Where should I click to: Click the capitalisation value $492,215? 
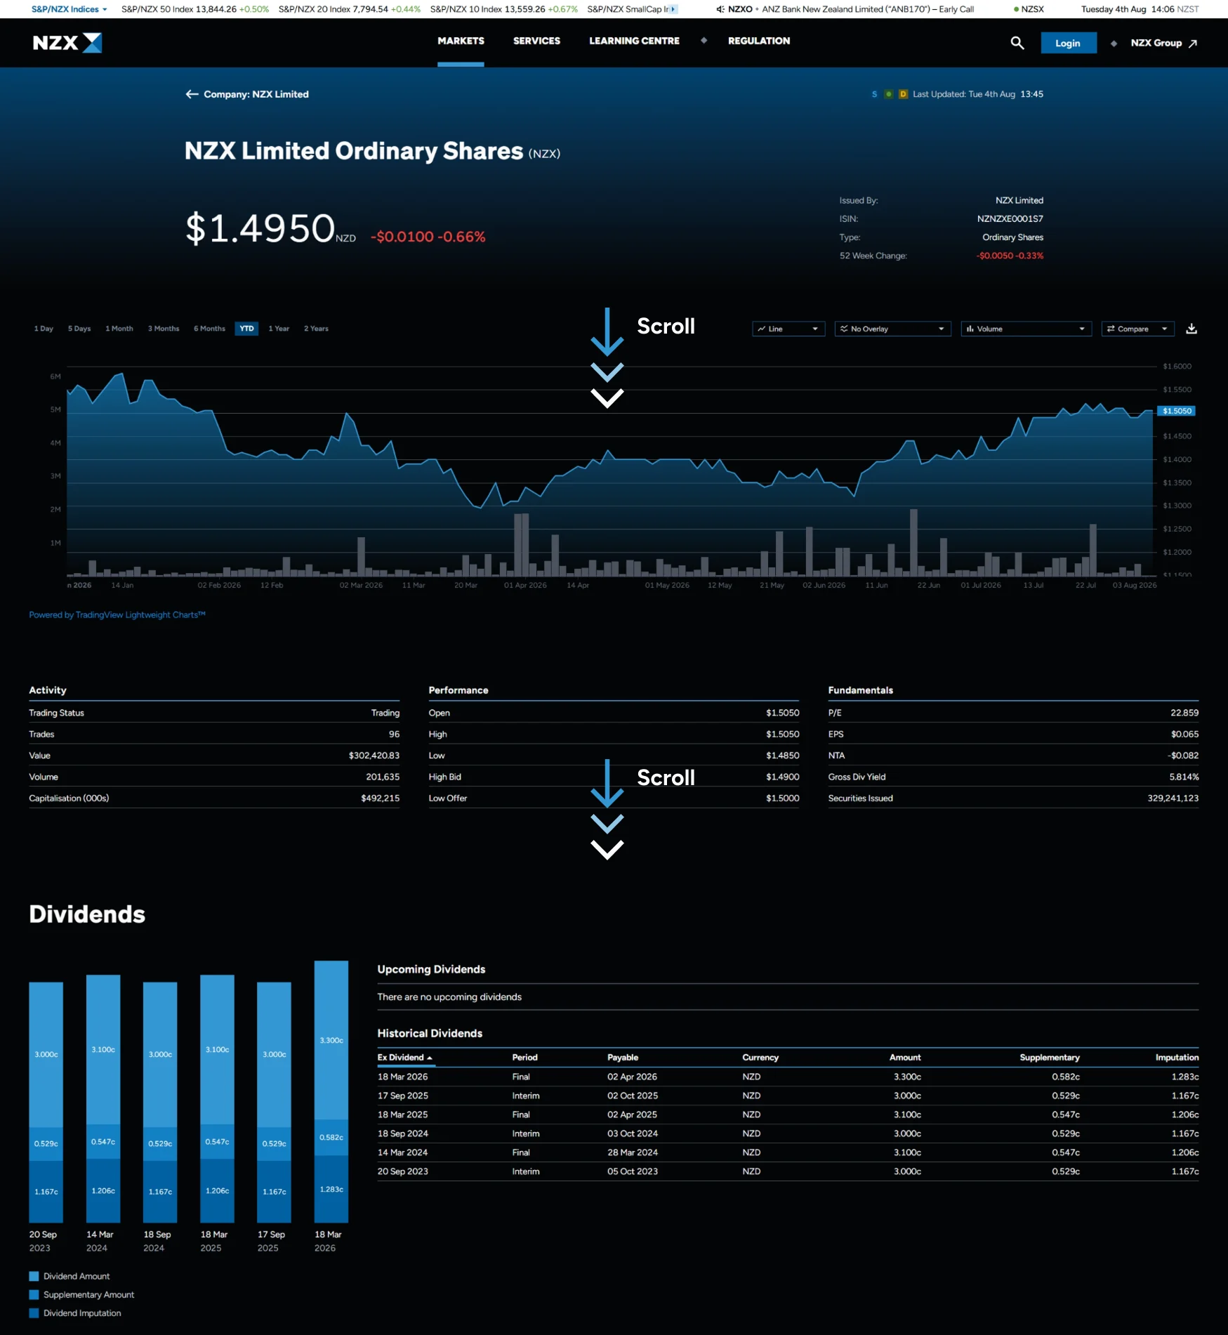[380, 798]
